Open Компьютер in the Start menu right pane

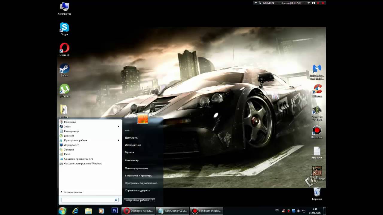tap(132, 160)
